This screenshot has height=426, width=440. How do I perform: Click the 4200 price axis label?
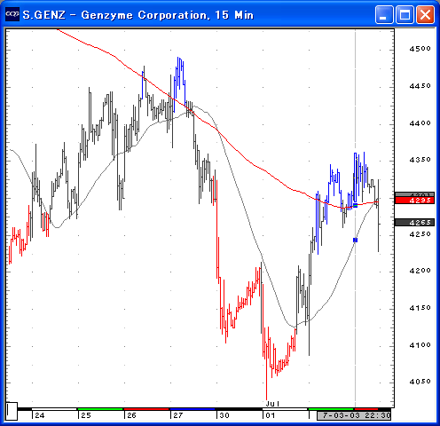(420, 271)
